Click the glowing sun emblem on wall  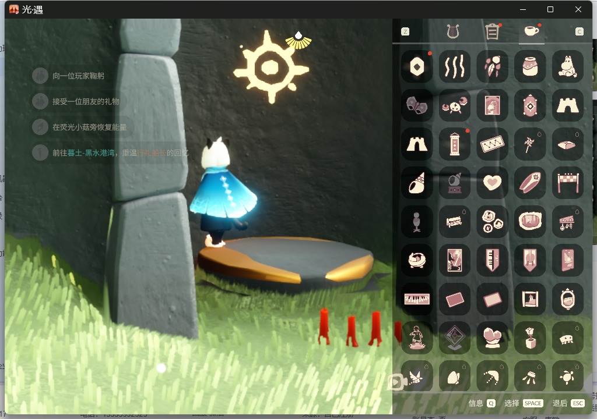coord(271,68)
